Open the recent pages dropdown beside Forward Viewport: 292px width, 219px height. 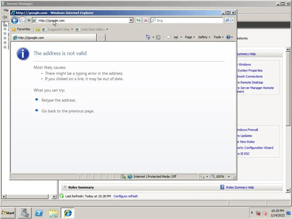(x=29, y=21)
